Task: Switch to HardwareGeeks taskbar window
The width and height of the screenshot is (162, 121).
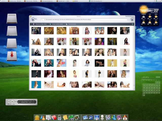Action: click(x=46, y=1)
